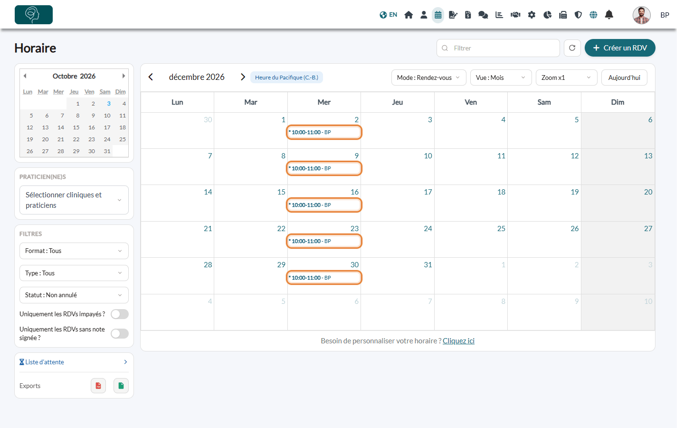Open the notes-with-pen icon in top navigation
This screenshot has width=684, height=428.
coord(453,15)
